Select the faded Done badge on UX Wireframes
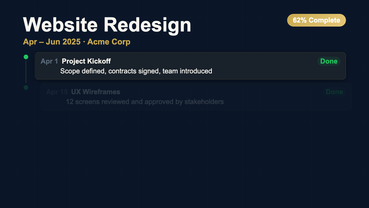Screen dimensions: 369x208 point(334,92)
